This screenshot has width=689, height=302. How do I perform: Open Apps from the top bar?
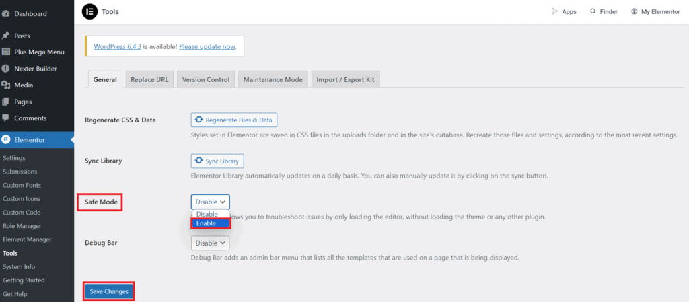(x=555, y=12)
